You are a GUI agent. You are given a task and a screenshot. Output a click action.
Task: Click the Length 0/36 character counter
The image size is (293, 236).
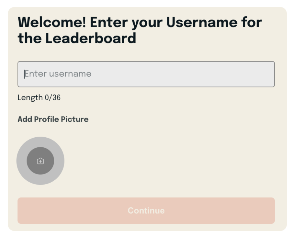click(39, 97)
